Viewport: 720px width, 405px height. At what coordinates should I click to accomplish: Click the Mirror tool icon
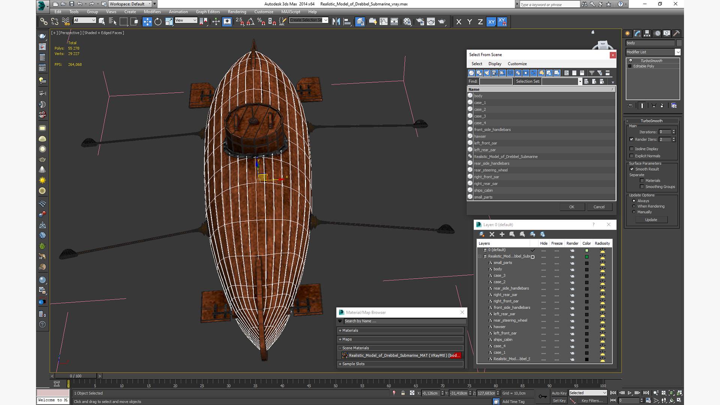click(x=336, y=22)
